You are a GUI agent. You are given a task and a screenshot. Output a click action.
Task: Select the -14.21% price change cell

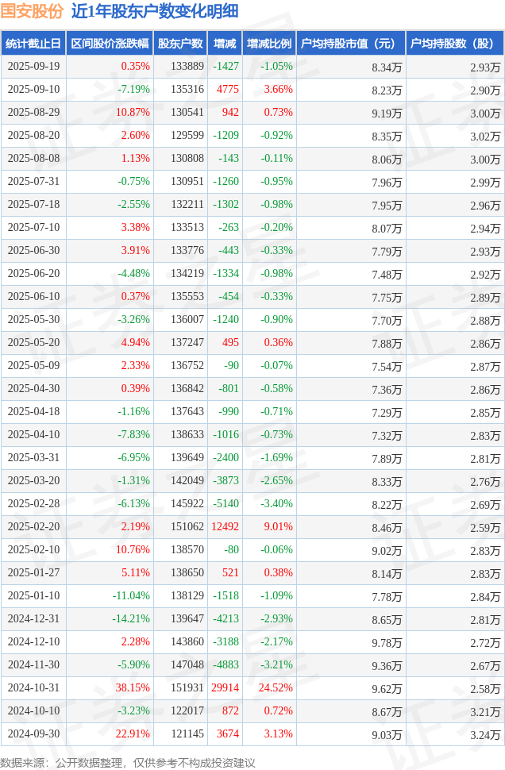coord(130,619)
